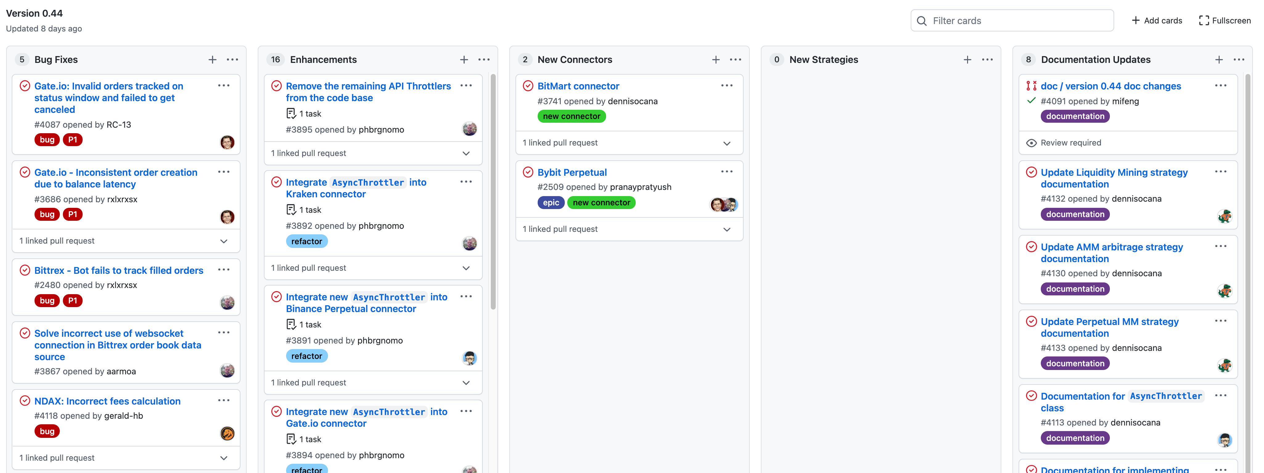The image size is (1264, 473).
Task: Open card menu for Bybit Perpetual card
Action: click(727, 172)
